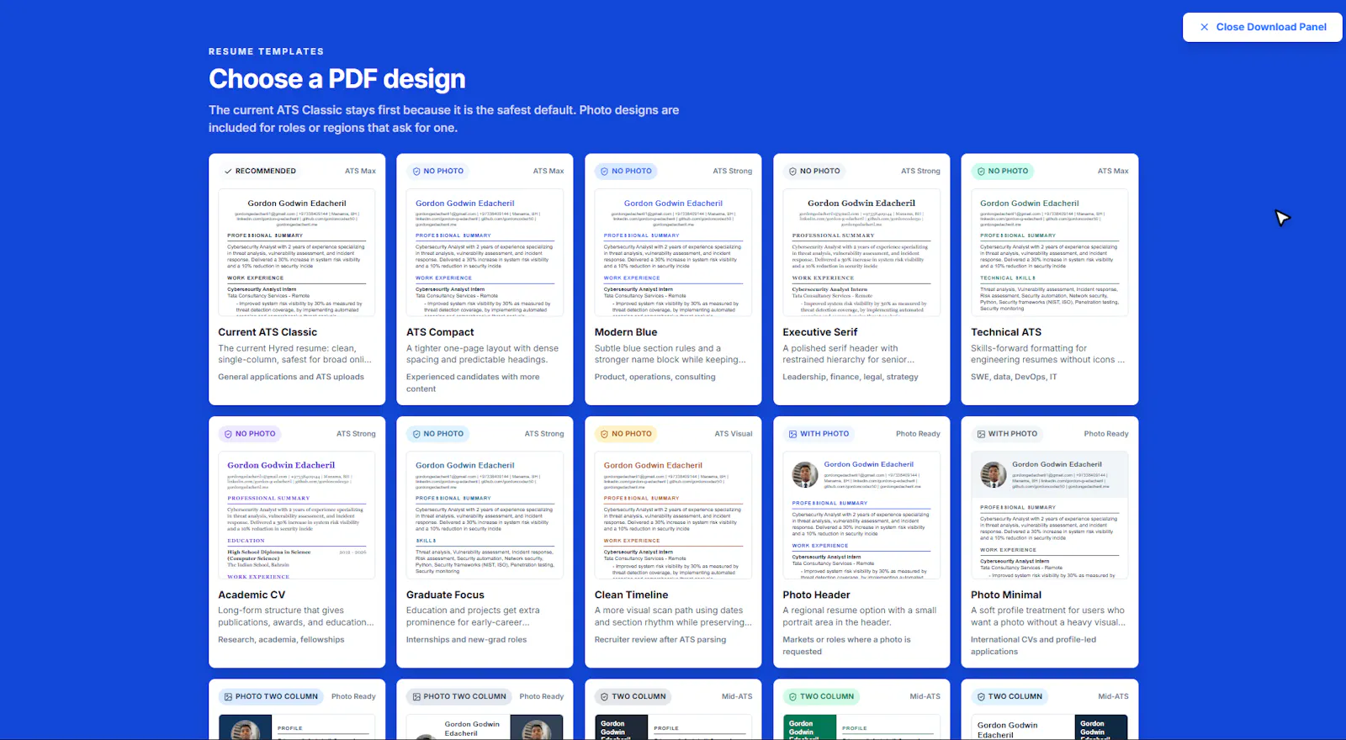This screenshot has width=1346, height=740.
Task: Click 'Markets or roles where a photo is requested' text
Action: [x=846, y=646]
